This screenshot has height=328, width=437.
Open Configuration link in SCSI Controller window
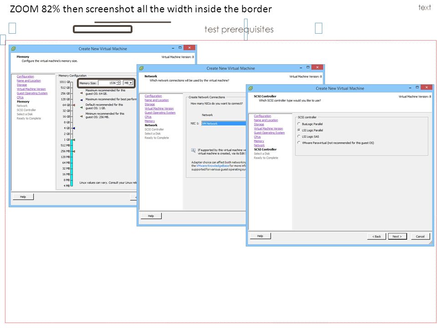click(263, 116)
